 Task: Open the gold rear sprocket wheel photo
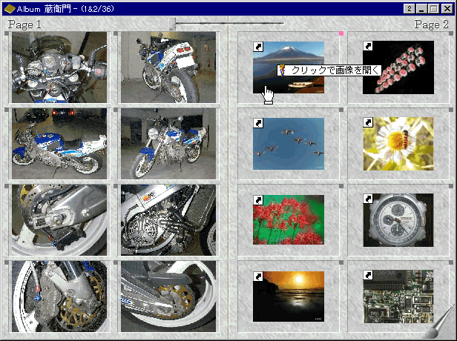click(x=168, y=297)
